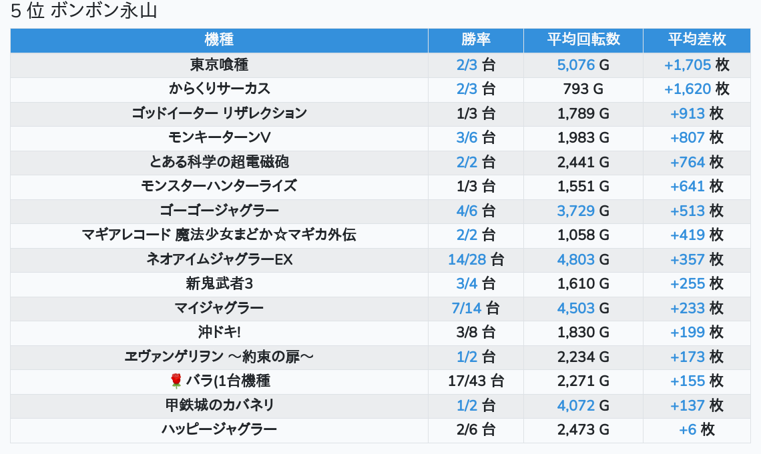761x454 pixels.
Task: Open the 3,729 spins link for ゴーゴージャグラー
Action: point(575,211)
